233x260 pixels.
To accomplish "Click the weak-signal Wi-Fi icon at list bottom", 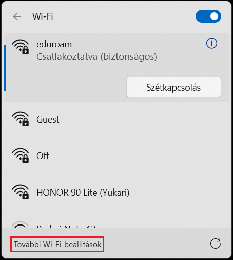I will coord(20,224).
